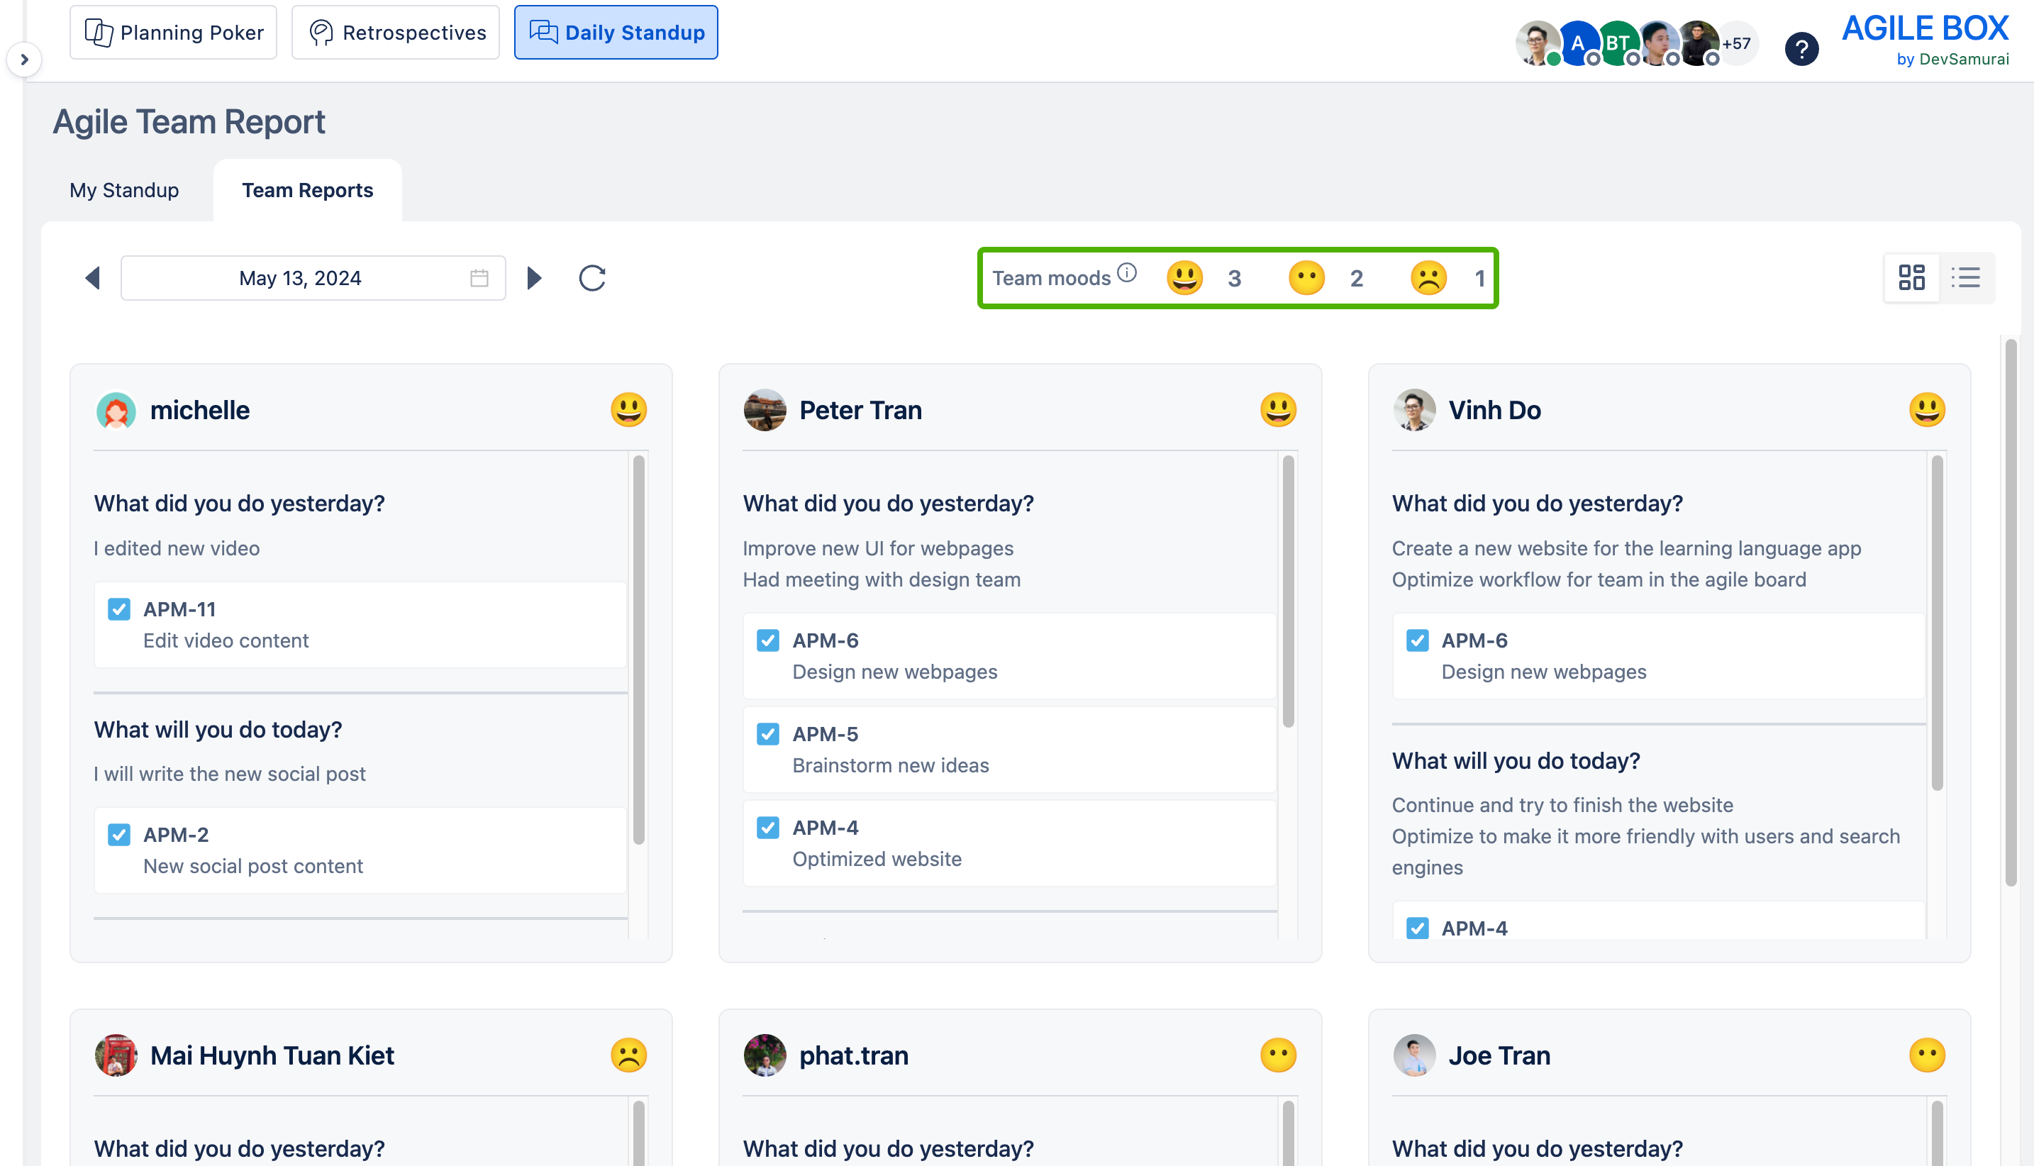Open APM-4 Optimized website issue

pos(1009,843)
